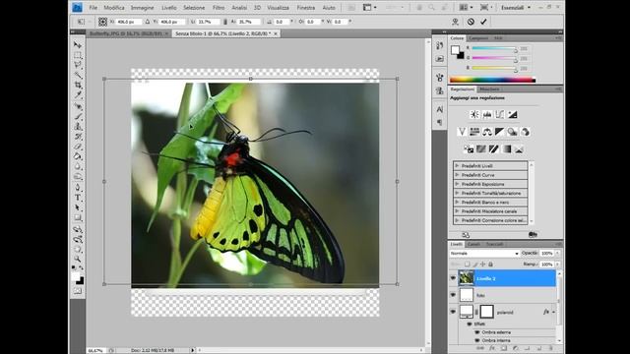The image size is (630, 354).
Task: Expand Predefiniti Curve presets
Action: coord(457,175)
